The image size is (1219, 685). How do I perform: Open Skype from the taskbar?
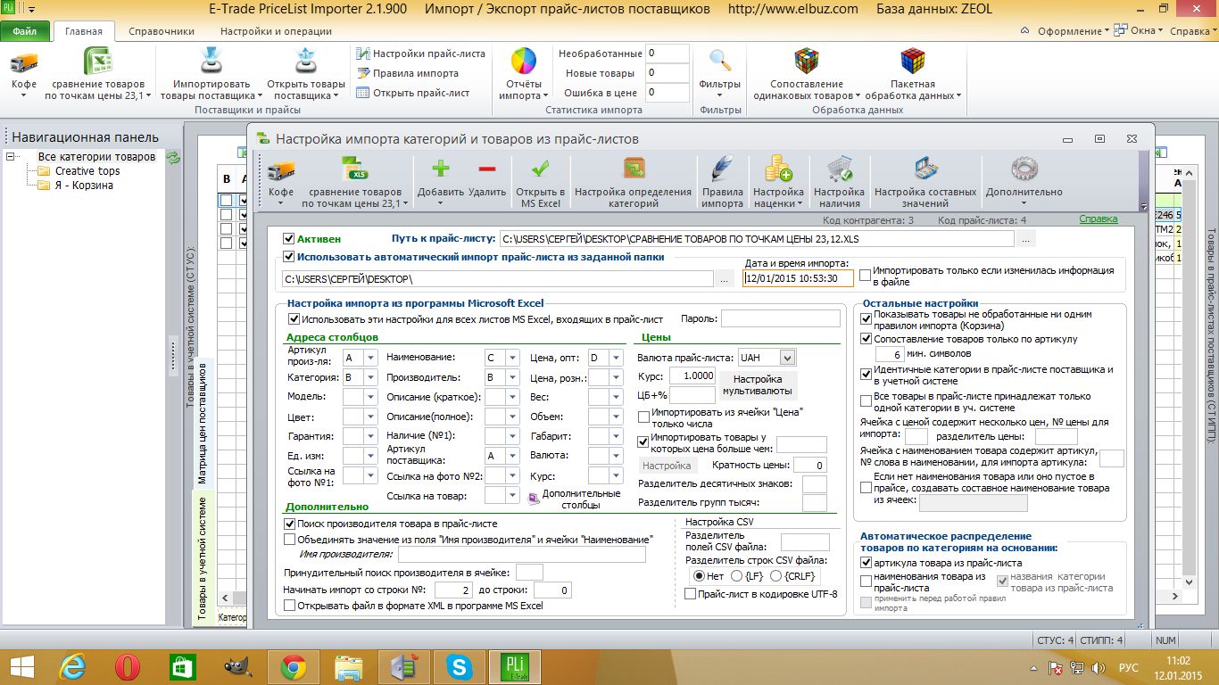tap(460, 666)
